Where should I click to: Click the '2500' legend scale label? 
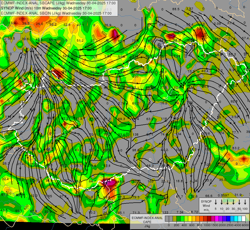(x=230, y=225)
